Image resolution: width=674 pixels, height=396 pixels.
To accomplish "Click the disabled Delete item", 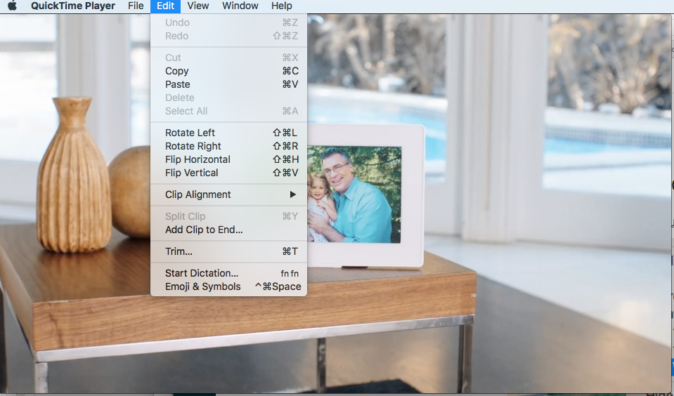I will click(228, 98).
